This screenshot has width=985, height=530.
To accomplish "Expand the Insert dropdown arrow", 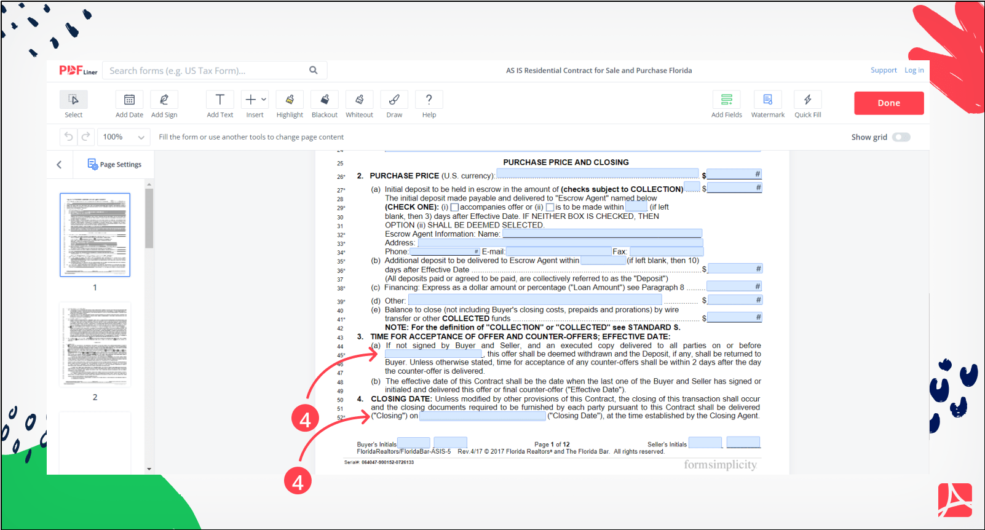I will click(264, 99).
